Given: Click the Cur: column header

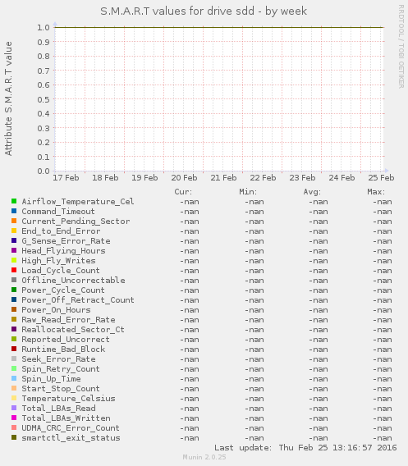Looking at the screenshot, I should 183,192.
